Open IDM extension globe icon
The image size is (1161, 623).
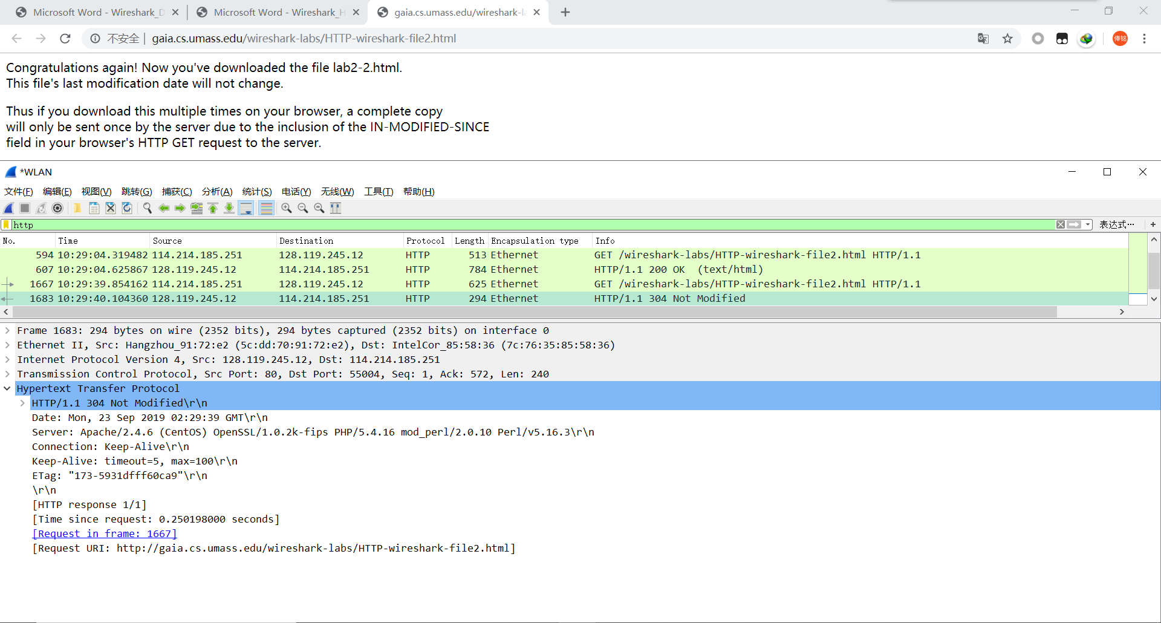[x=1087, y=39]
